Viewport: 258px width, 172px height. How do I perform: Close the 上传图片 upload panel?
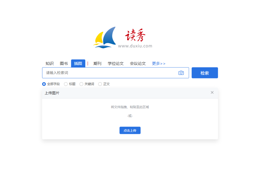point(212,92)
